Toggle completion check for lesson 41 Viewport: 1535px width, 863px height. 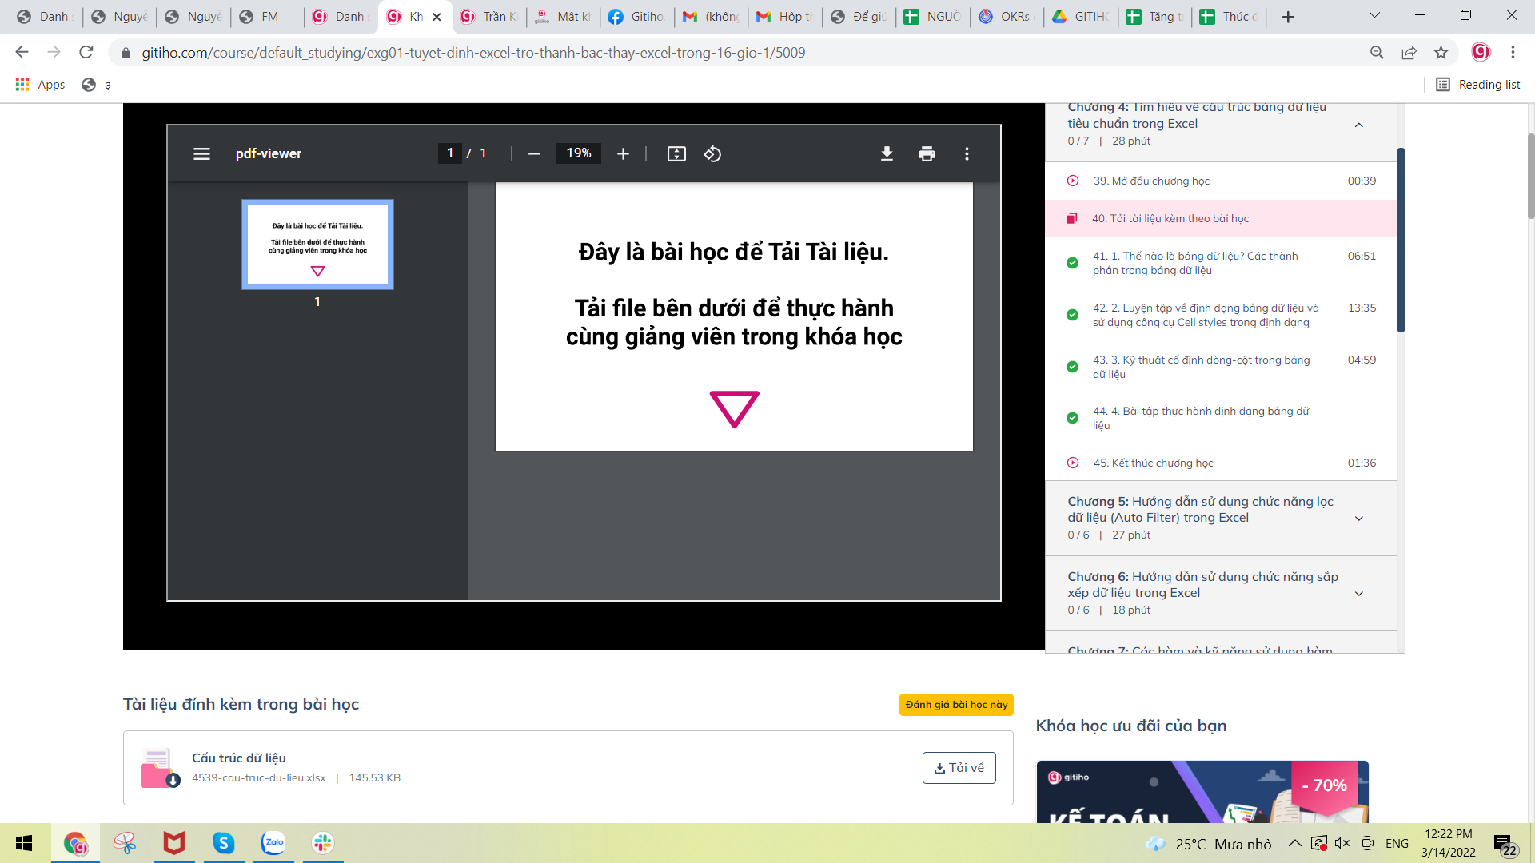click(x=1072, y=263)
